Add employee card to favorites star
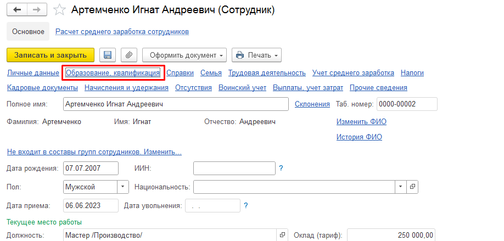The image size is (504, 241). point(61,10)
